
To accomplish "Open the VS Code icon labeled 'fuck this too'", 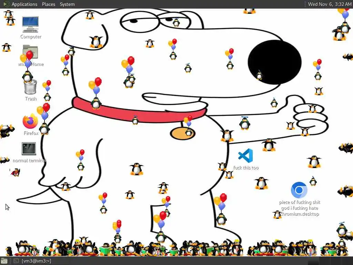I will pos(245,156).
